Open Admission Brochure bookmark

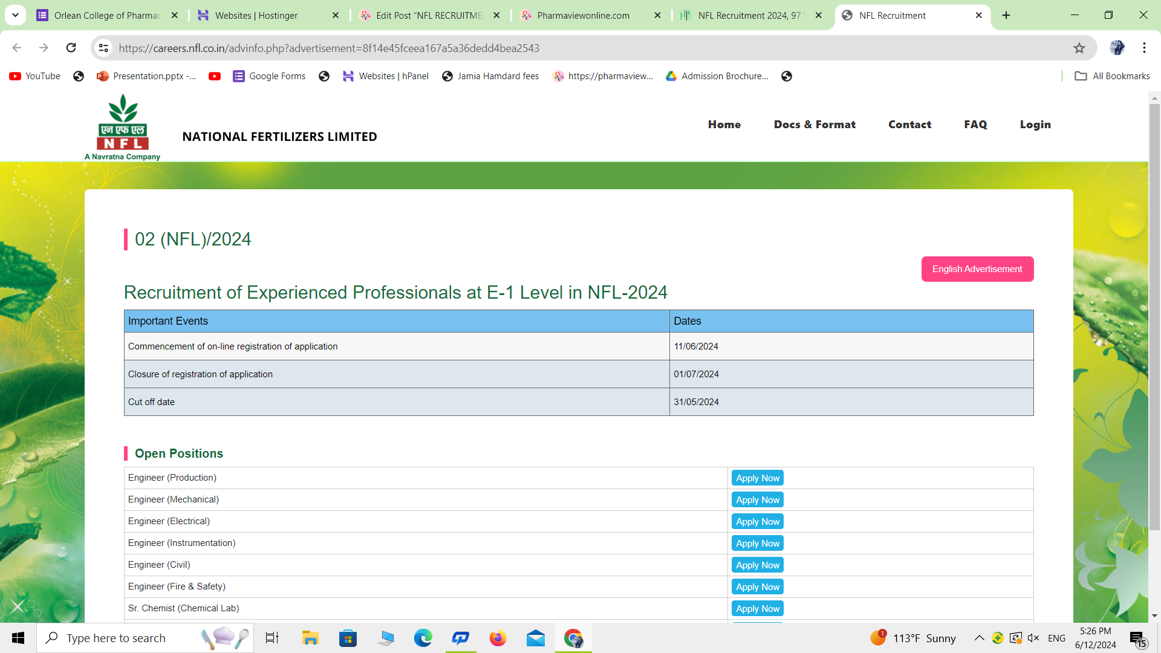717,76
